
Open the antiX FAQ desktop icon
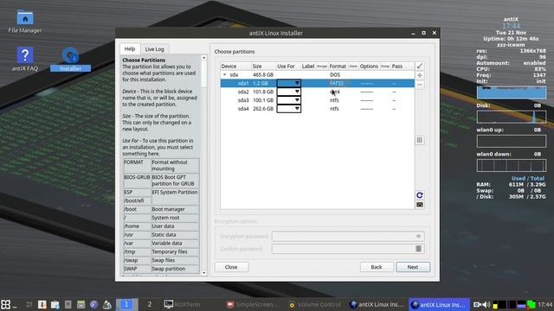pos(25,60)
